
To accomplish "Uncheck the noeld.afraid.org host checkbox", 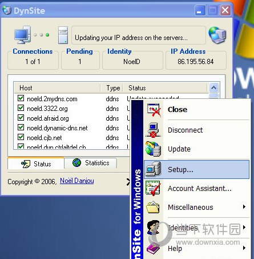I will coord(21,118).
